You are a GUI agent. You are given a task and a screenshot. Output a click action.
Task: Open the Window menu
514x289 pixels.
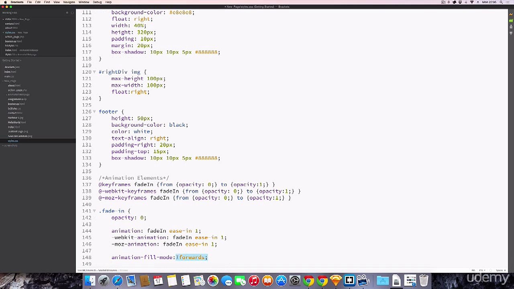coord(84,2)
